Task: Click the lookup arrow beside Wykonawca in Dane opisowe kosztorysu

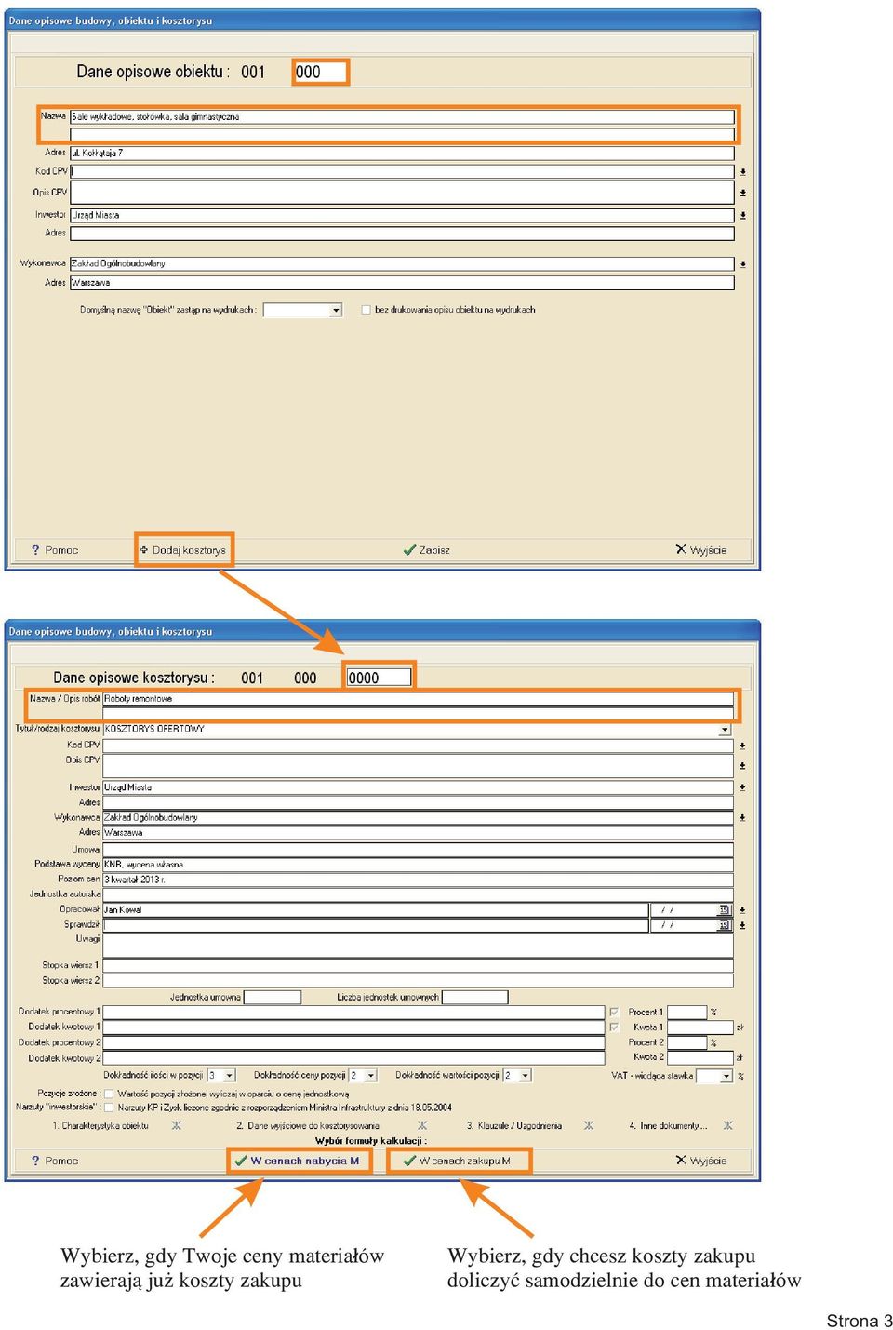Action: tap(742, 817)
